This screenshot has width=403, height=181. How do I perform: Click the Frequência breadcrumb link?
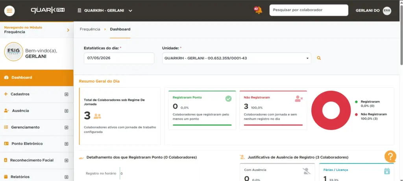(x=90, y=29)
